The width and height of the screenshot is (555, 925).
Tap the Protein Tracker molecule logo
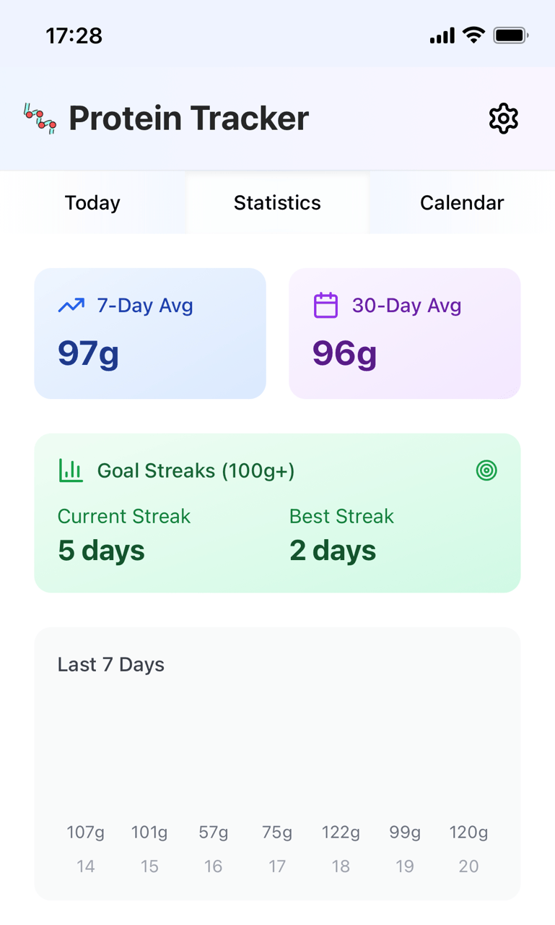[x=40, y=119]
